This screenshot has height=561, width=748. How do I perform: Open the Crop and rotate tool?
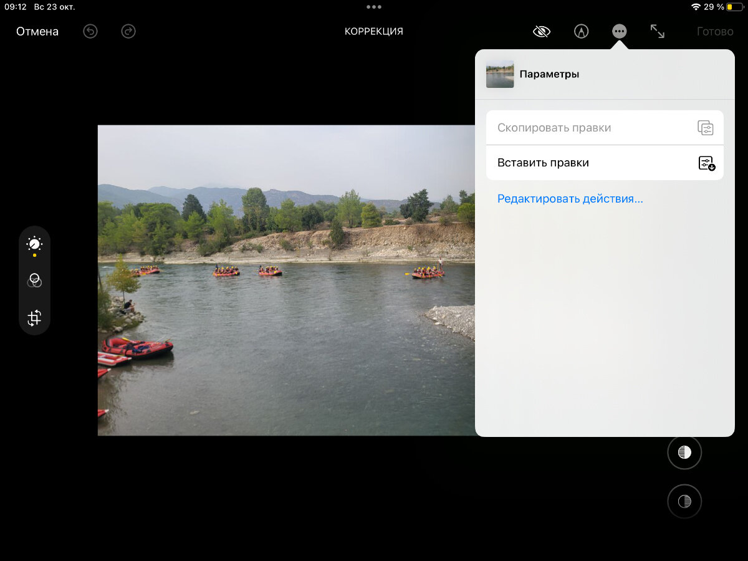click(x=34, y=318)
